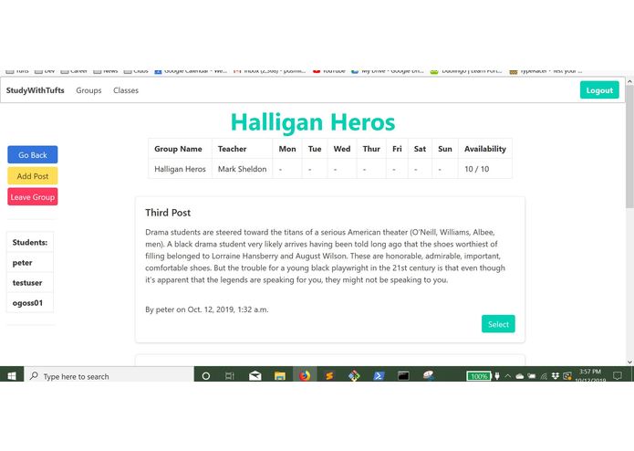This screenshot has width=634, height=451.
Task: Open the Windows Start menu
Action: (12, 376)
